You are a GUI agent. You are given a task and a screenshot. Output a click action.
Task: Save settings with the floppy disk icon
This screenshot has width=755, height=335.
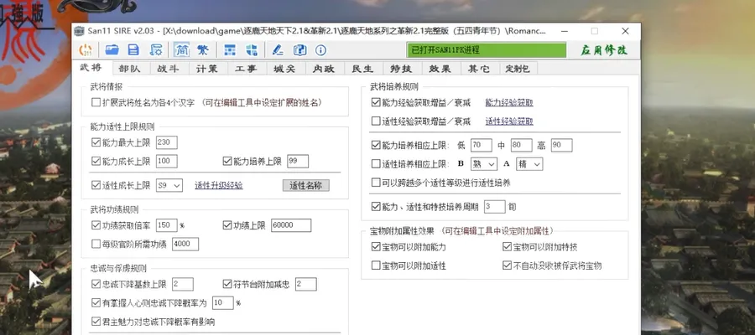(133, 50)
